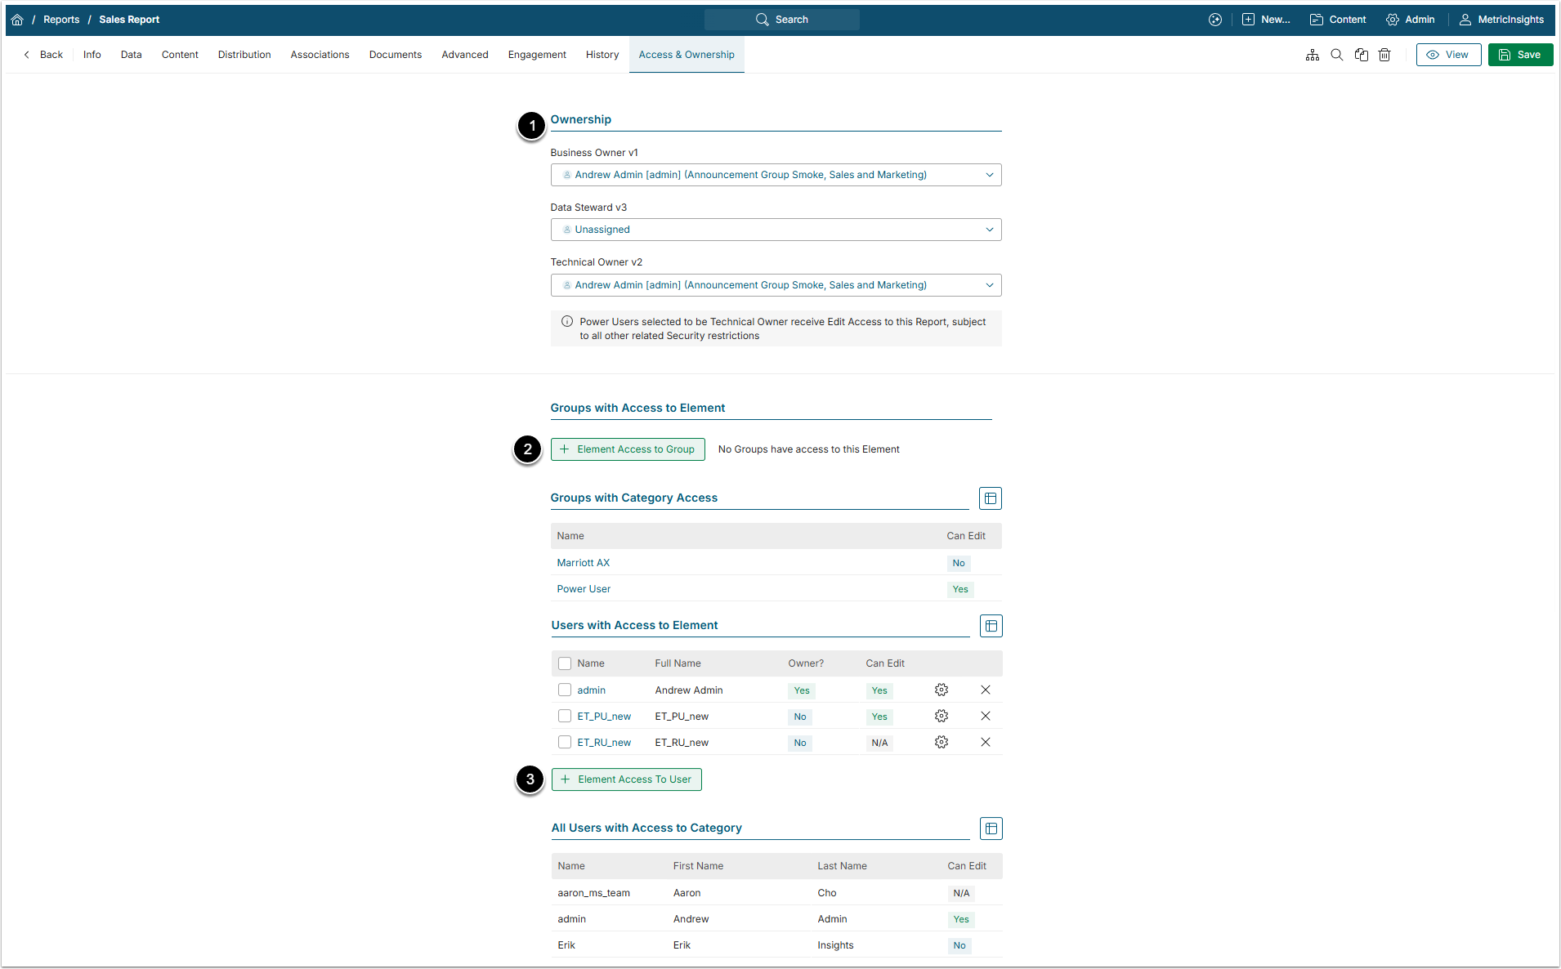Open the hierarchy diagram icon in toolbar
This screenshot has height=969, width=1561.
(1313, 55)
